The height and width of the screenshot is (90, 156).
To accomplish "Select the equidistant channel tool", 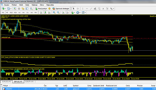I will 95,9.
